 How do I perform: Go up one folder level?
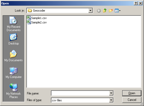point(105,11)
